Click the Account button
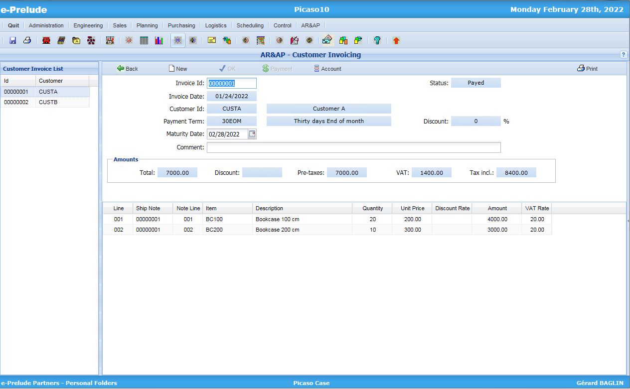The width and height of the screenshot is (630, 389). tap(327, 69)
